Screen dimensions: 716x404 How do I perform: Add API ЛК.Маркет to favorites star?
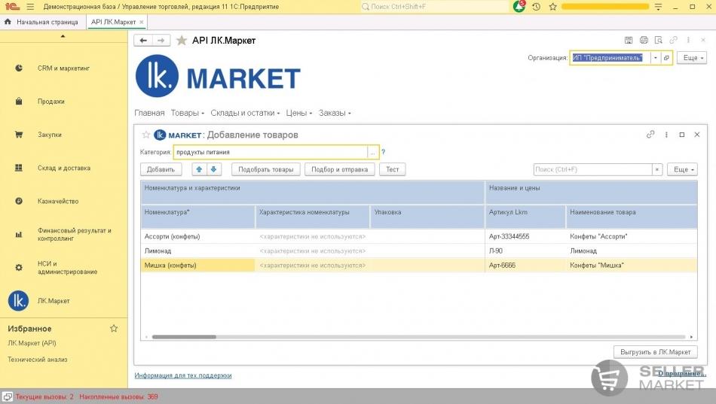pos(182,41)
